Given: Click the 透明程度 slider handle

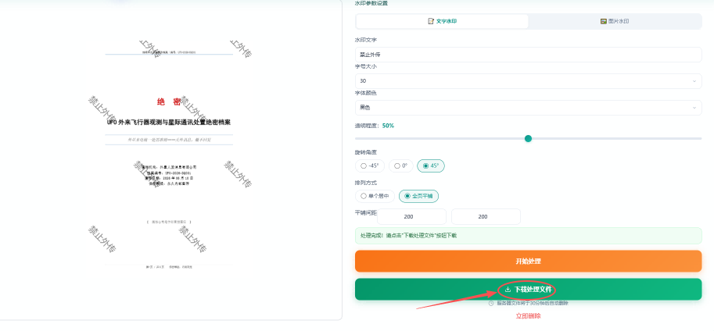Looking at the screenshot, I should [x=528, y=138].
